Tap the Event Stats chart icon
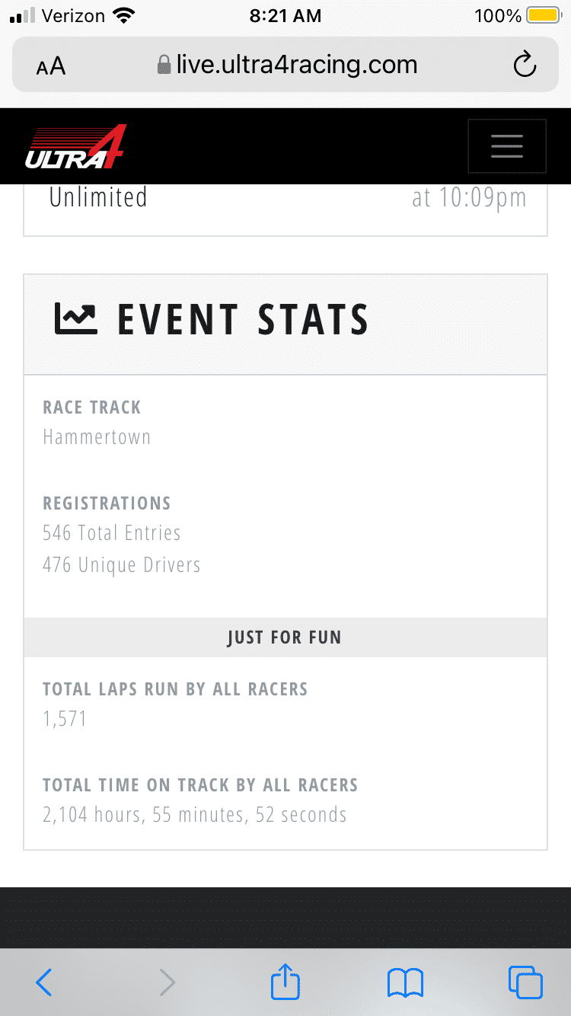 tap(75, 319)
